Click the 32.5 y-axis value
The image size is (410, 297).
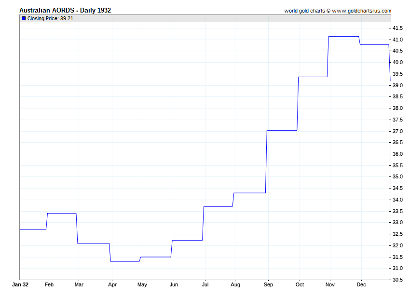click(x=397, y=234)
